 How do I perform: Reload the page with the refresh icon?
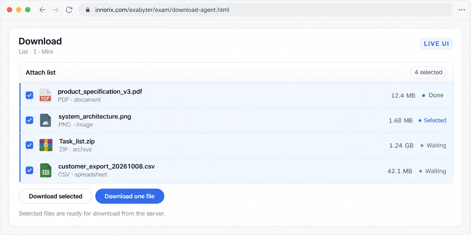coord(69,10)
